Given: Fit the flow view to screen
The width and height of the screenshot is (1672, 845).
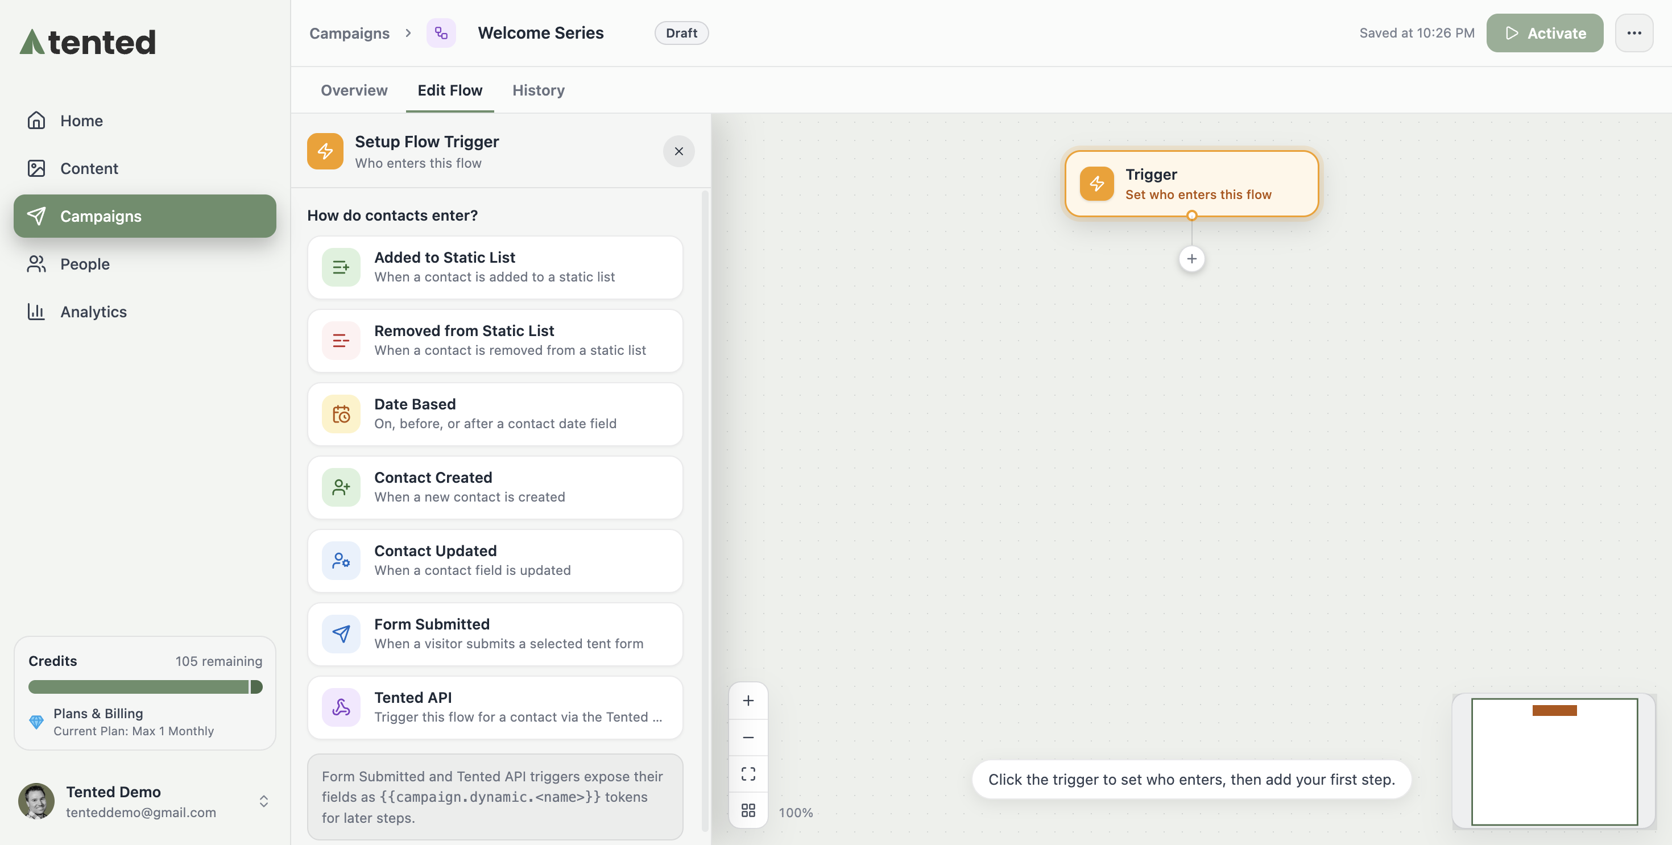Looking at the screenshot, I should point(748,773).
